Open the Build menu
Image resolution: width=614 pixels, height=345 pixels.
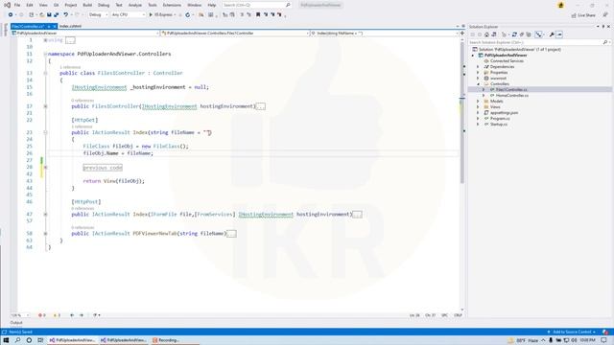tap(87, 5)
